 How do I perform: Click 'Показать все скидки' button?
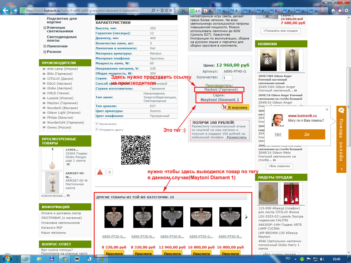click(x=281, y=31)
